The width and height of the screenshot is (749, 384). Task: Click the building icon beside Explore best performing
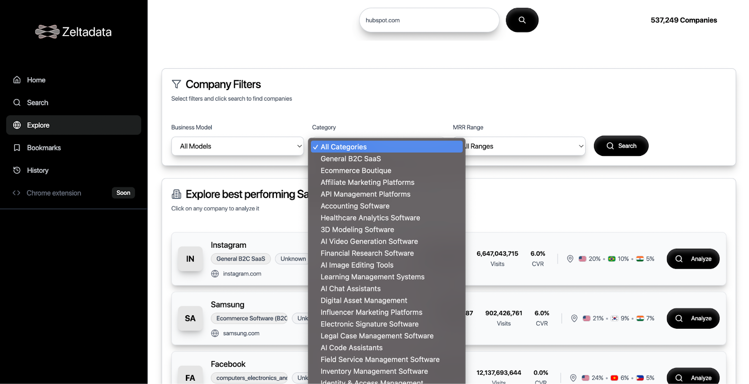[x=176, y=194]
